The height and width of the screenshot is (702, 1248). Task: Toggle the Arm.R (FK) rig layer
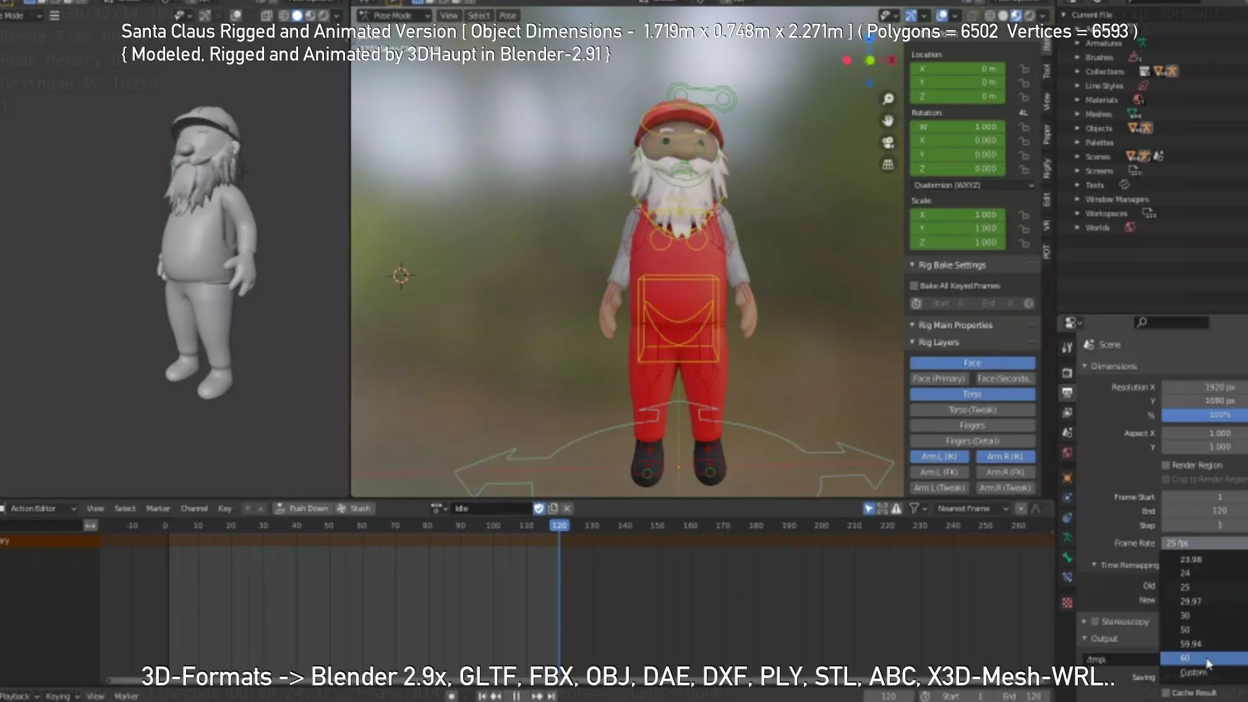[x=1006, y=472]
